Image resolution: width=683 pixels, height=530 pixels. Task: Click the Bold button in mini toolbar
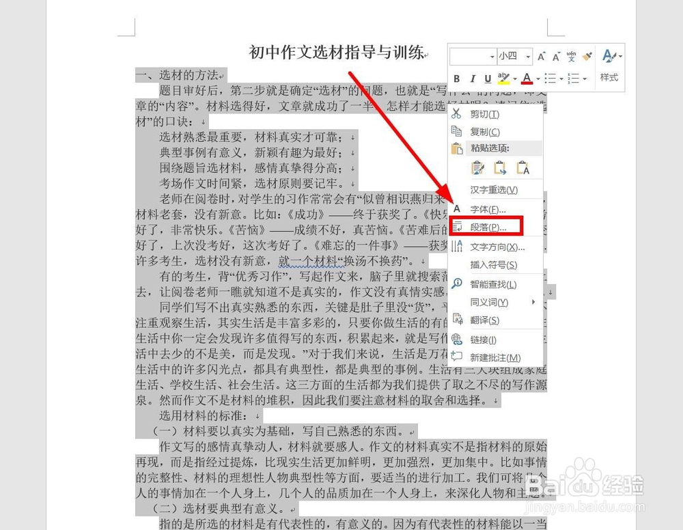pos(456,79)
